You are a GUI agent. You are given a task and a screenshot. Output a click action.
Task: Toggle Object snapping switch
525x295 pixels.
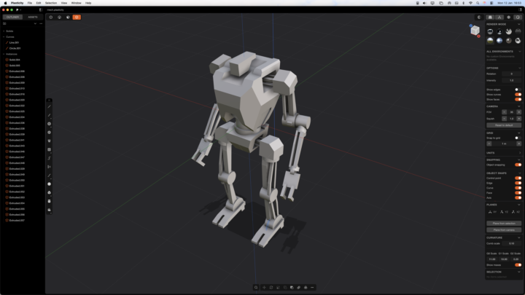pyautogui.click(x=518, y=165)
